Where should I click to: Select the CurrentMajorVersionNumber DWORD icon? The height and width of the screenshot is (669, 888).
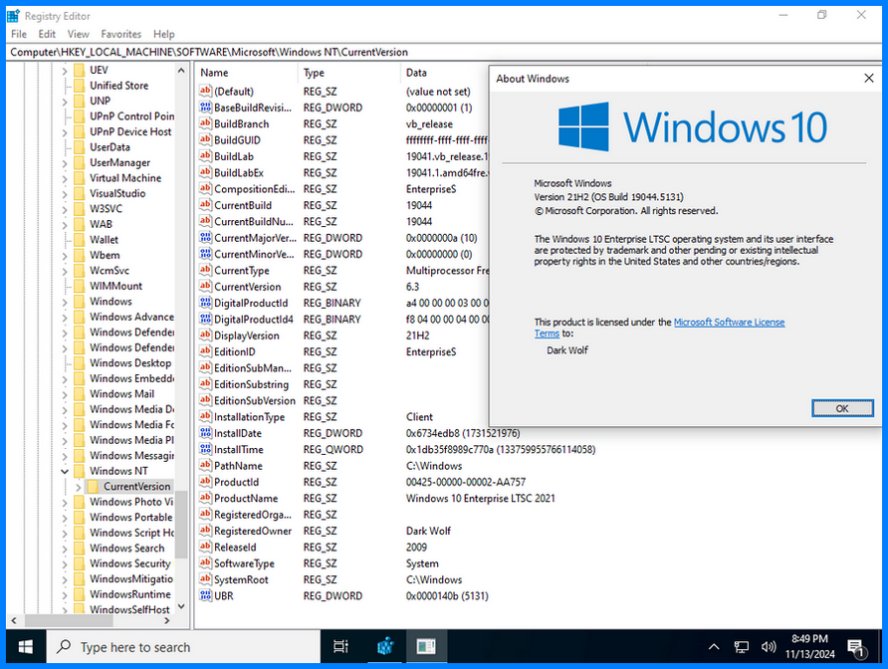[x=205, y=238]
